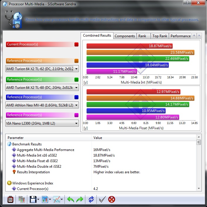Open the VIA Nano L2300 dropdown
Screen dimensions: 207x207
click(x=42, y=123)
